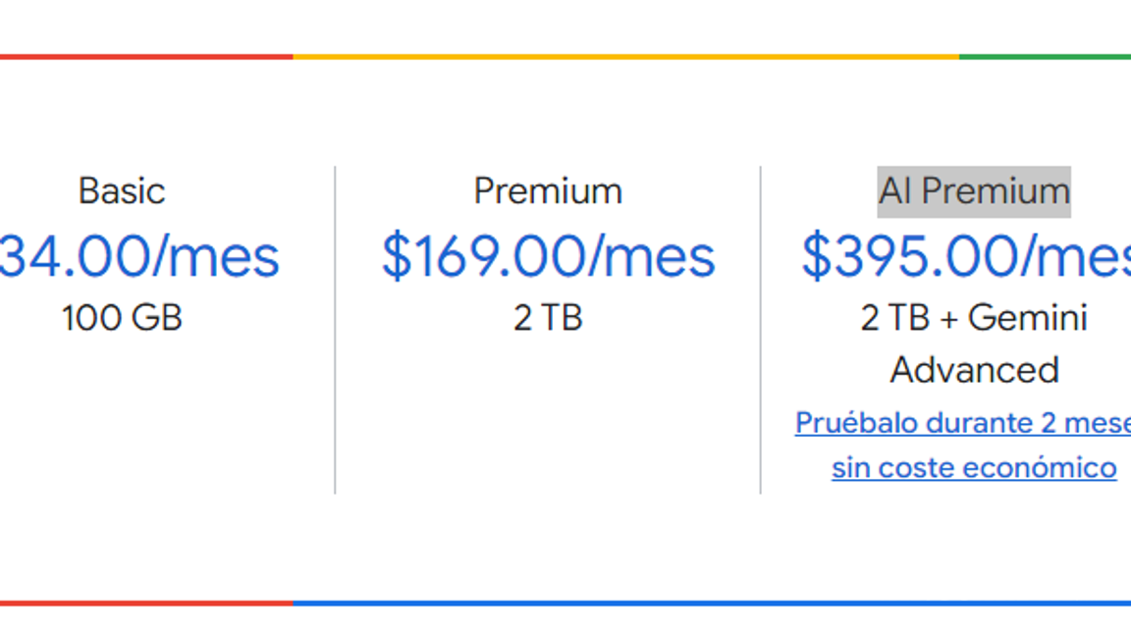
Task: Click the divider between Premium and AI Premium
Action: click(761, 330)
